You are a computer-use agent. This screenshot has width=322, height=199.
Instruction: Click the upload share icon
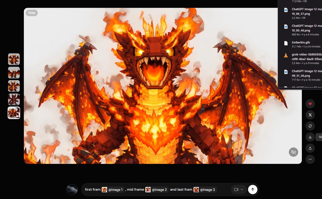(310, 148)
